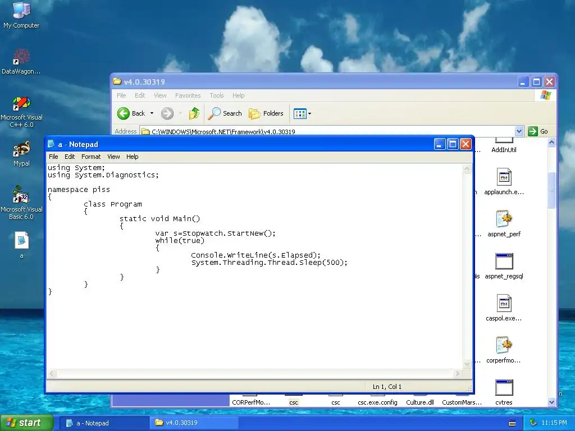Select the Culture.dll file label
The width and height of the screenshot is (575, 431).
[420, 402]
